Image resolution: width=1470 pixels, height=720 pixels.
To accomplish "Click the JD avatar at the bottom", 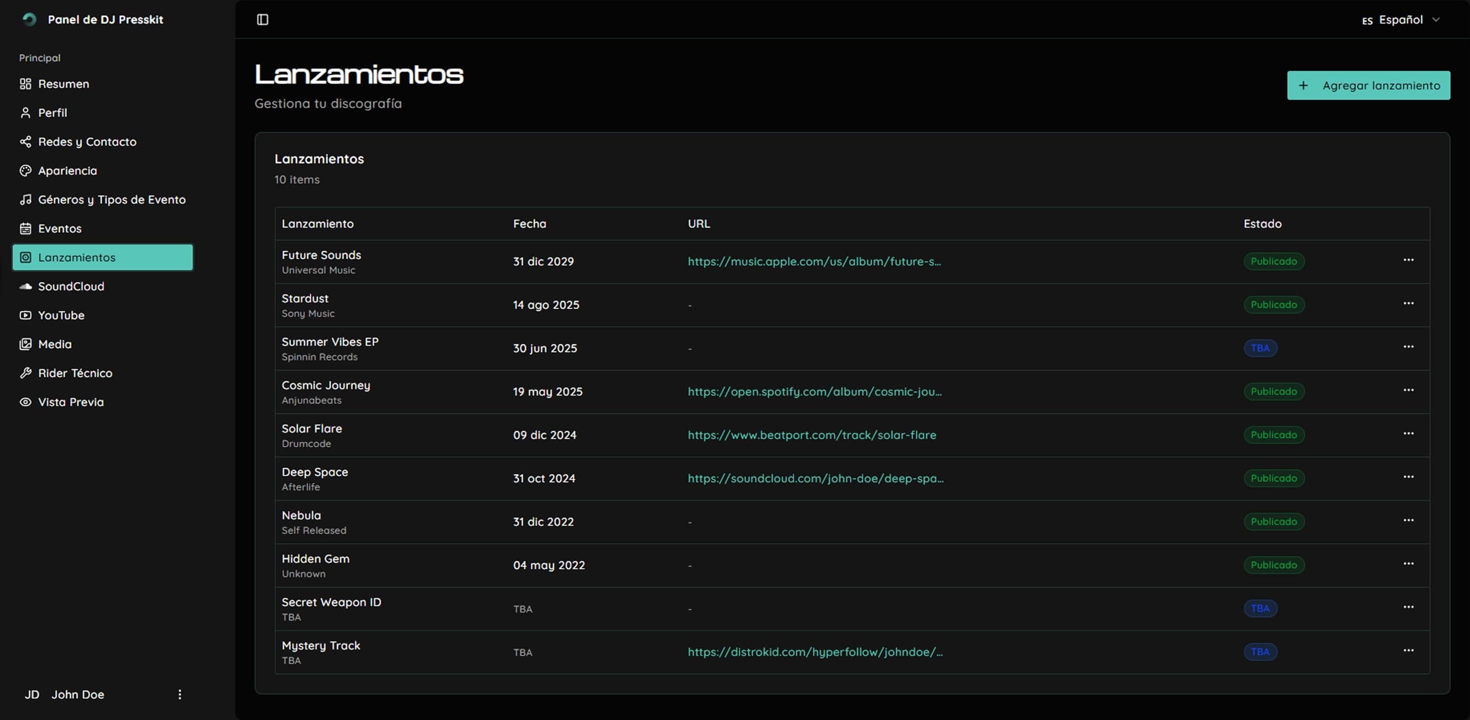I will tap(32, 694).
